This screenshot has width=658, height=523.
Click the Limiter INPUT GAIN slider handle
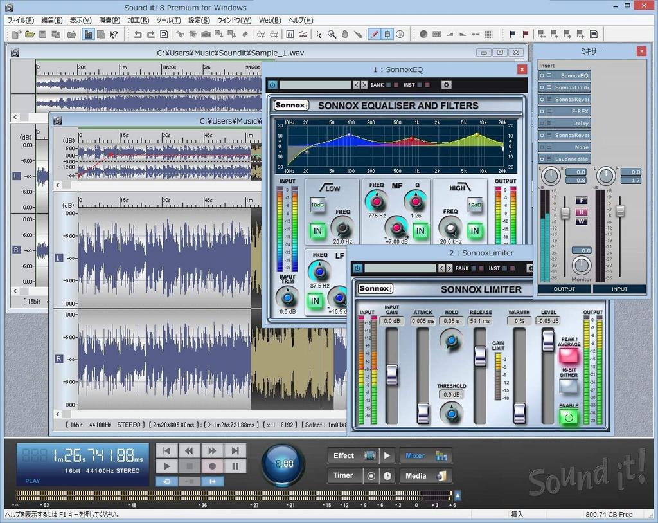[392, 374]
